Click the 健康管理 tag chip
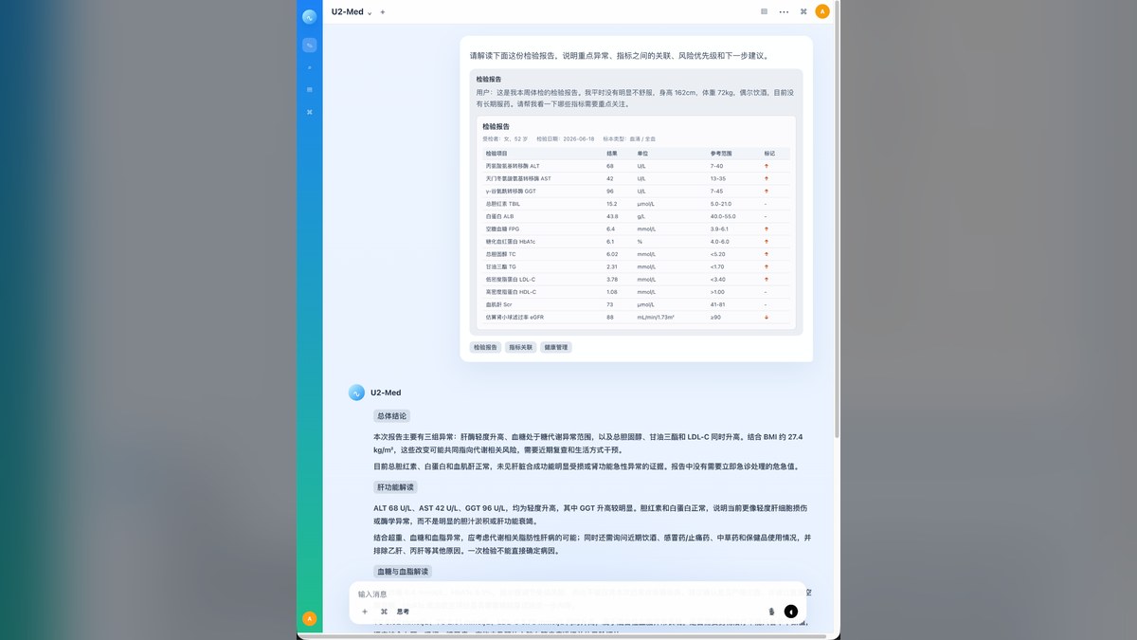Screen dimensions: 1137x640 556,348
